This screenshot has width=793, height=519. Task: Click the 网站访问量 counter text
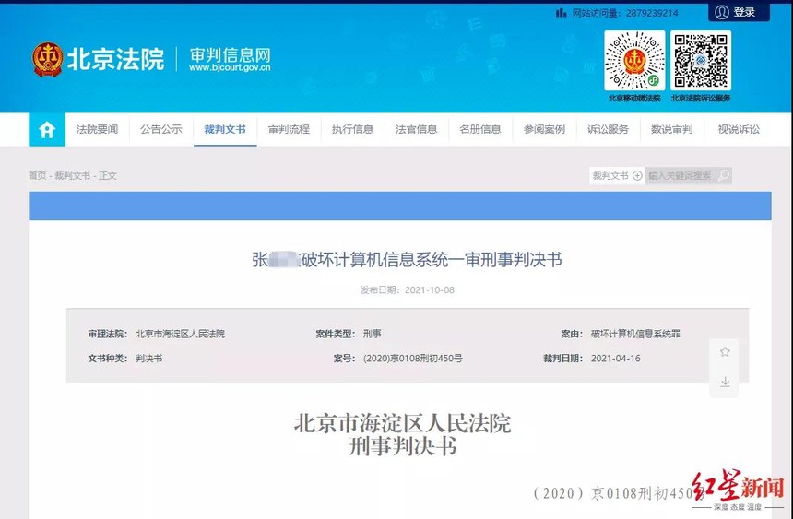click(x=625, y=13)
